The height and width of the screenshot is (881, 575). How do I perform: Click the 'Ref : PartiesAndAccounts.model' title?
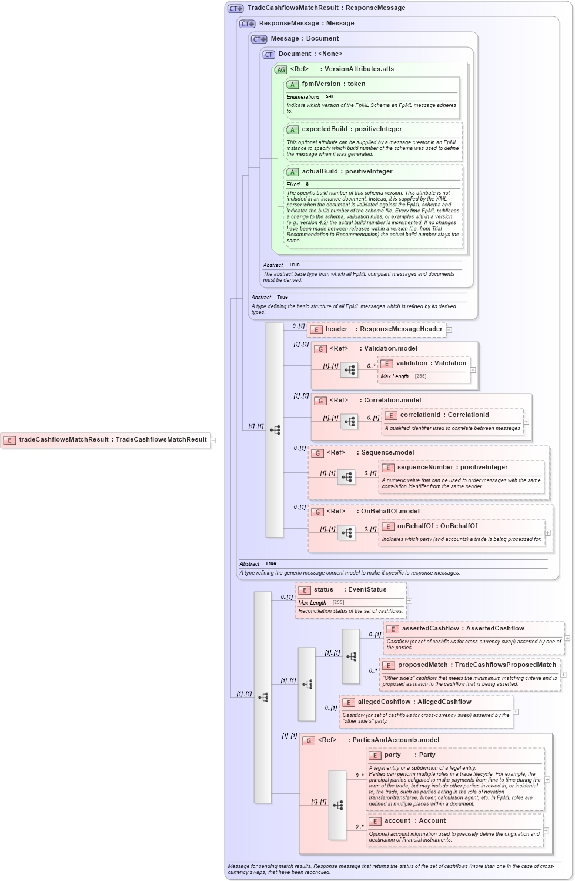[x=379, y=740]
